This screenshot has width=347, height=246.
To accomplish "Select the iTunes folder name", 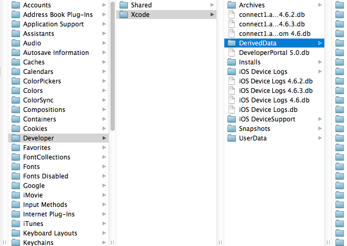I will pos(33,224).
